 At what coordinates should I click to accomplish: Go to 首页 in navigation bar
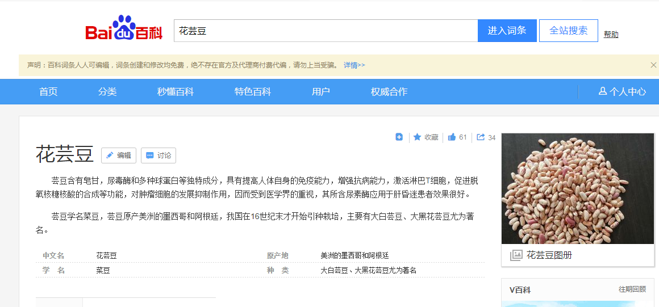(48, 91)
